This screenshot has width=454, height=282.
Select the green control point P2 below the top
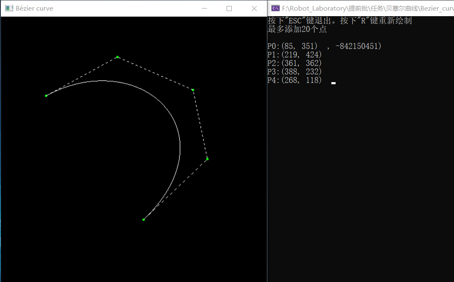pos(193,90)
